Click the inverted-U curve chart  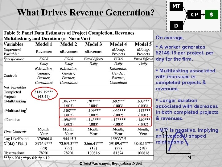tap(178, 143)
